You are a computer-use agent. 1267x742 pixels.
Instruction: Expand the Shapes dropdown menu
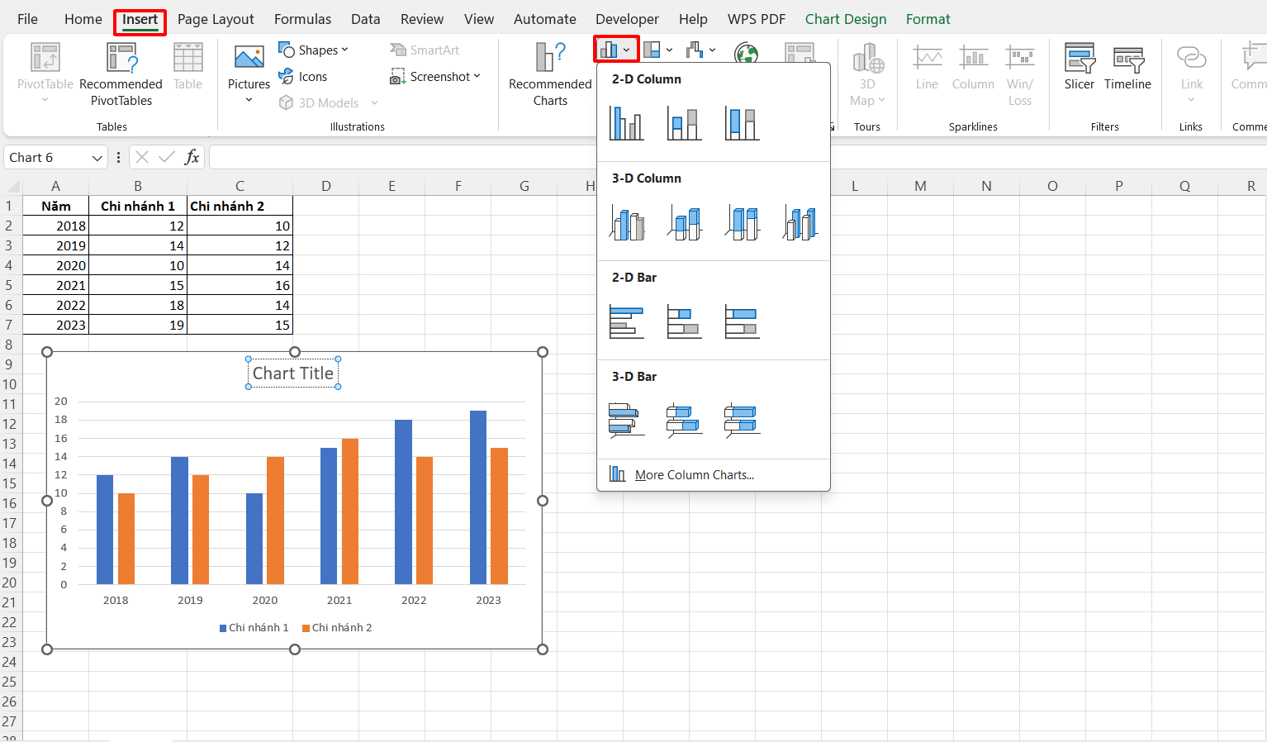[314, 50]
